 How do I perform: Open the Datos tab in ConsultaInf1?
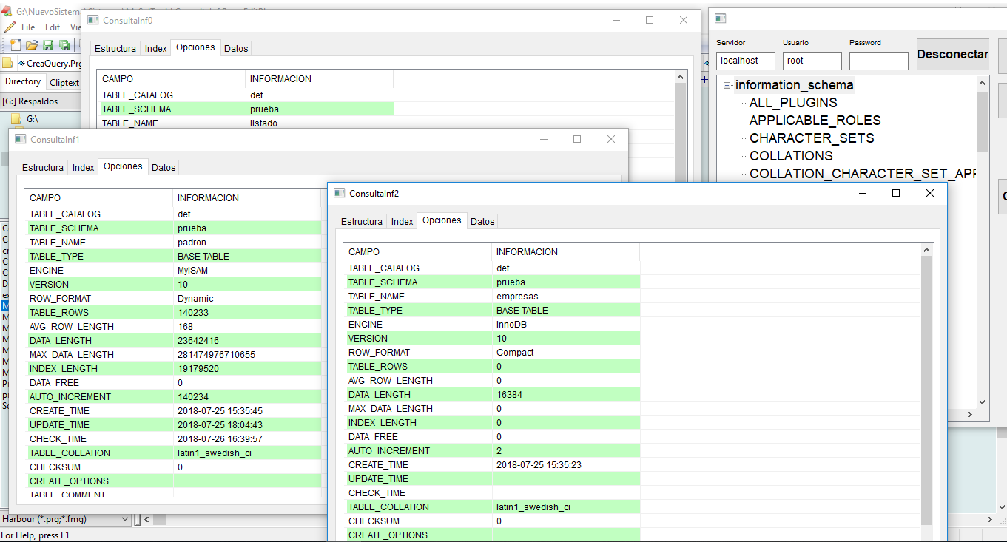164,168
